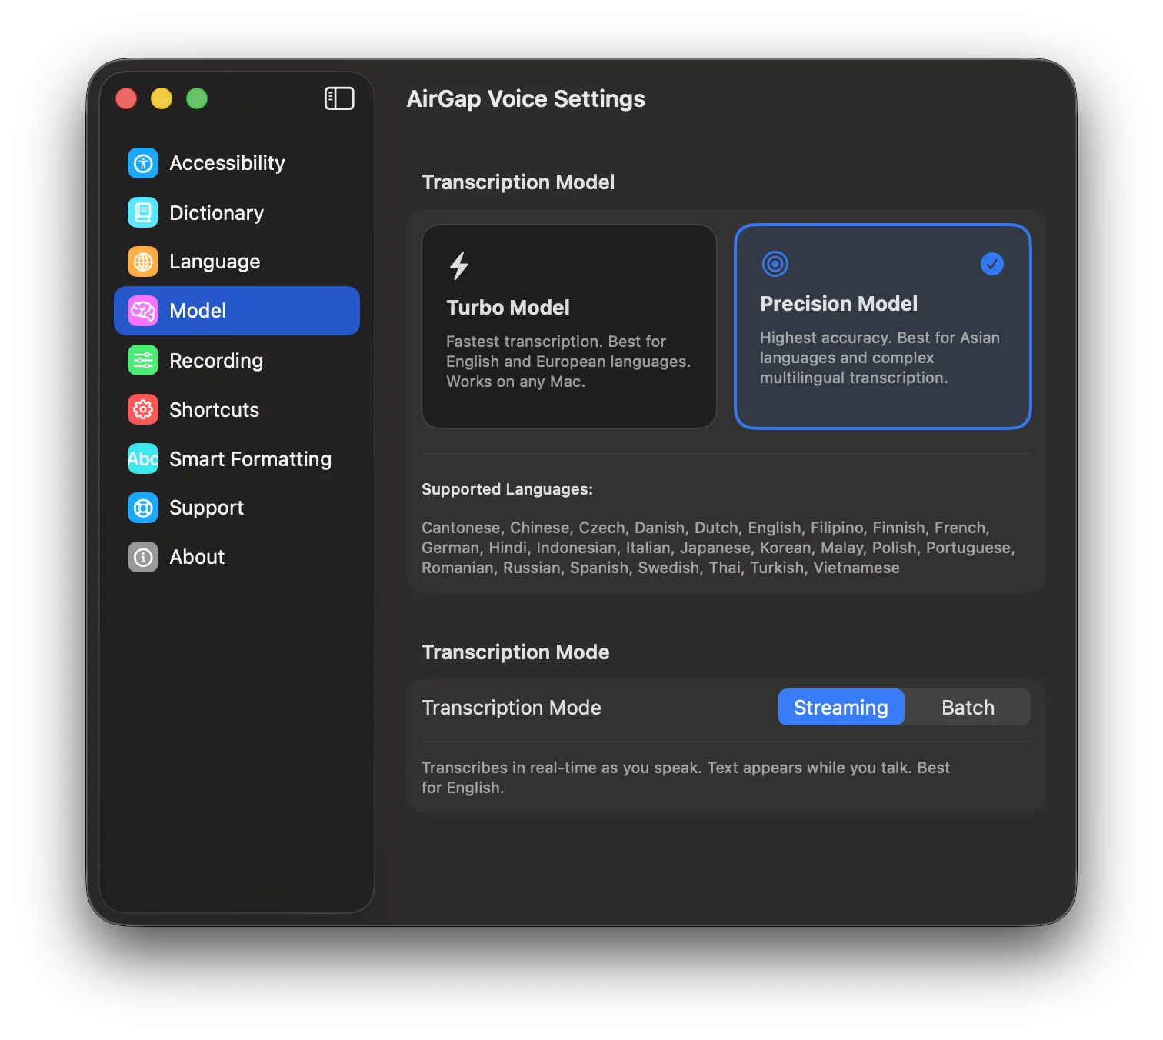Open the Recording settings section
1163x1040 pixels.
(237, 360)
